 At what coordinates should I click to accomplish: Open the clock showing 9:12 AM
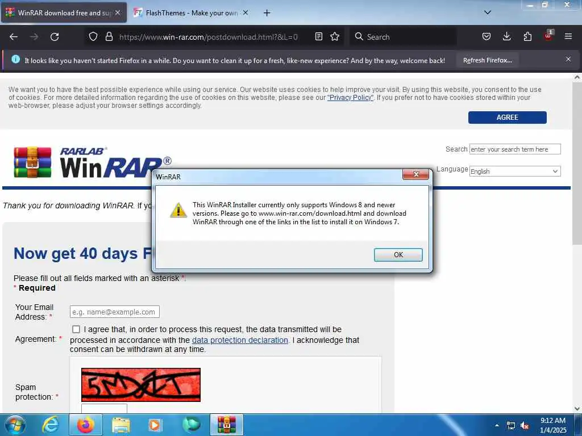pyautogui.click(x=553, y=425)
